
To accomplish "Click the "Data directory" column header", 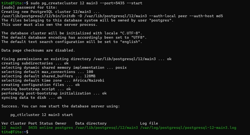I will point(91,123).
